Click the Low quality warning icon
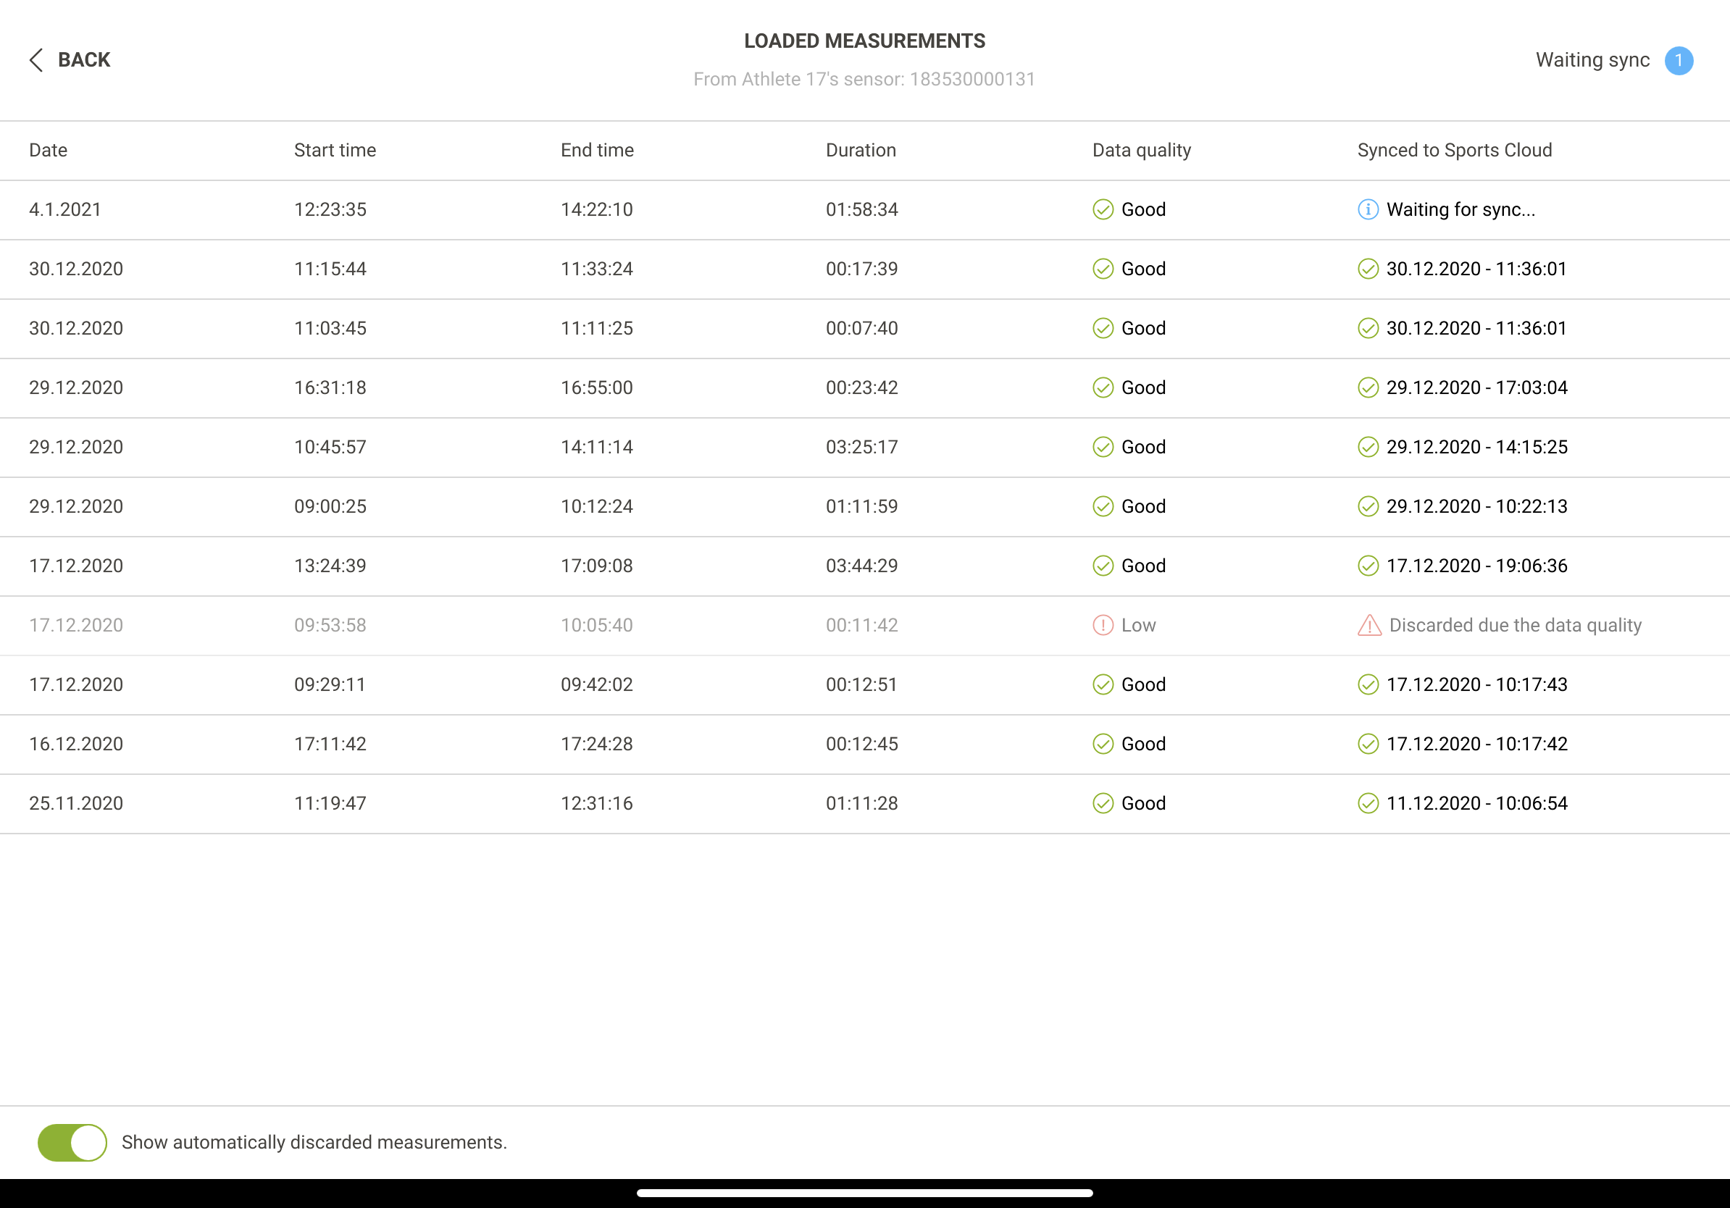Screen dimensions: 1730x1208 (x=1103, y=625)
